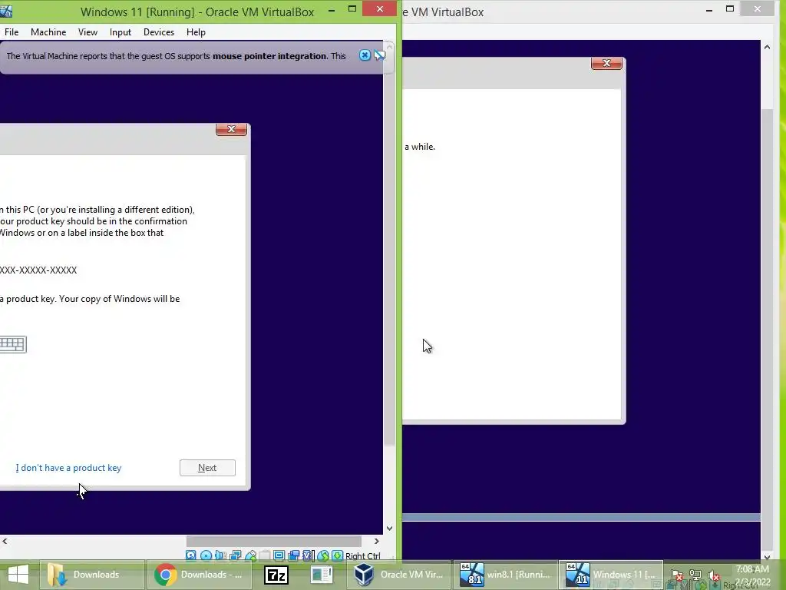Maximize the background win8.1 VirtualBox window
Viewport: 786px width, 590px height.
730,9
